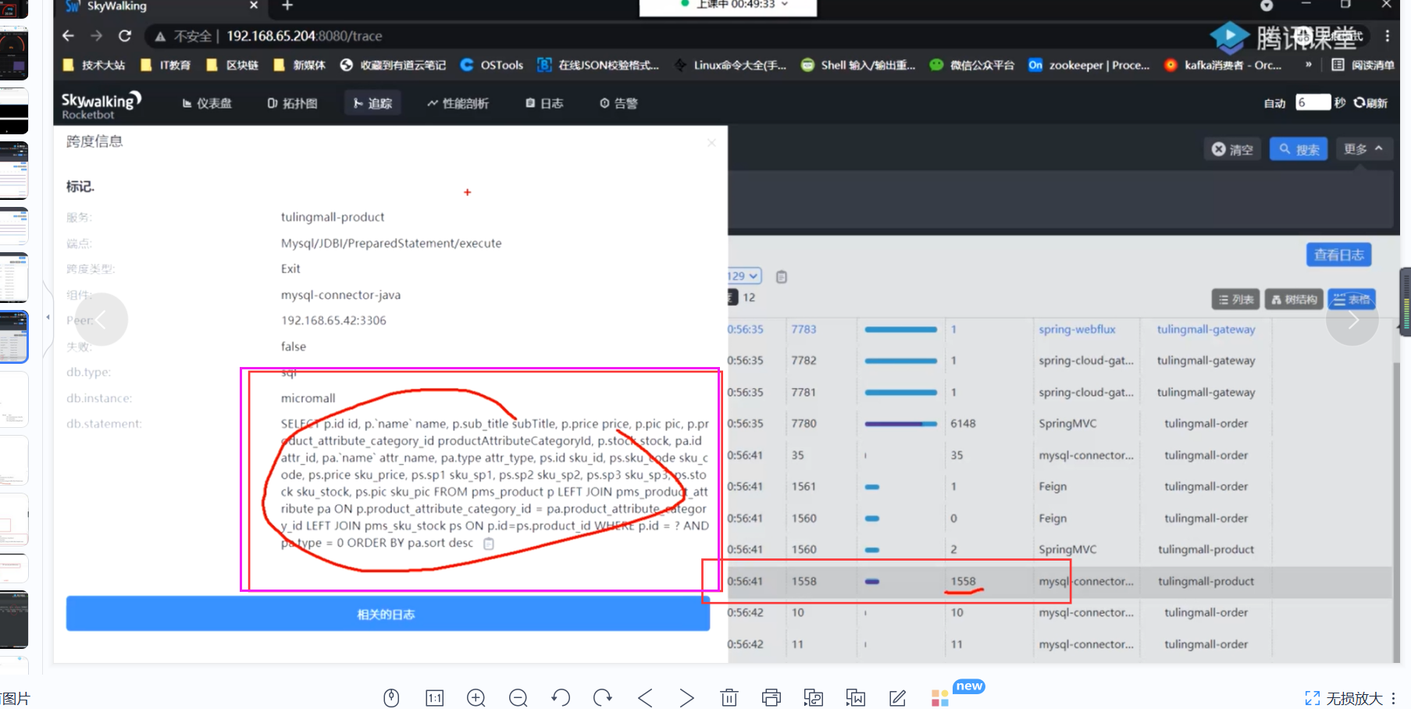Click the refresh interval seconds field
Viewport: 1411px width, 709px height.
pyautogui.click(x=1313, y=102)
